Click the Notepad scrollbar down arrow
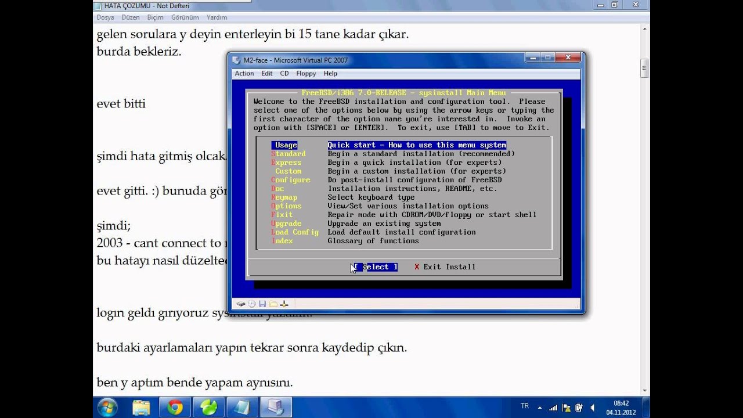 (x=644, y=391)
